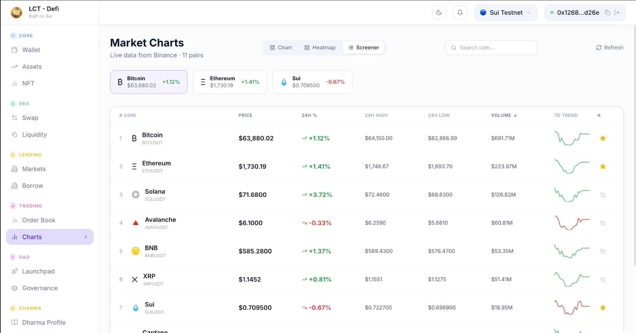Favorite Avalanche with its star

[x=603, y=223]
